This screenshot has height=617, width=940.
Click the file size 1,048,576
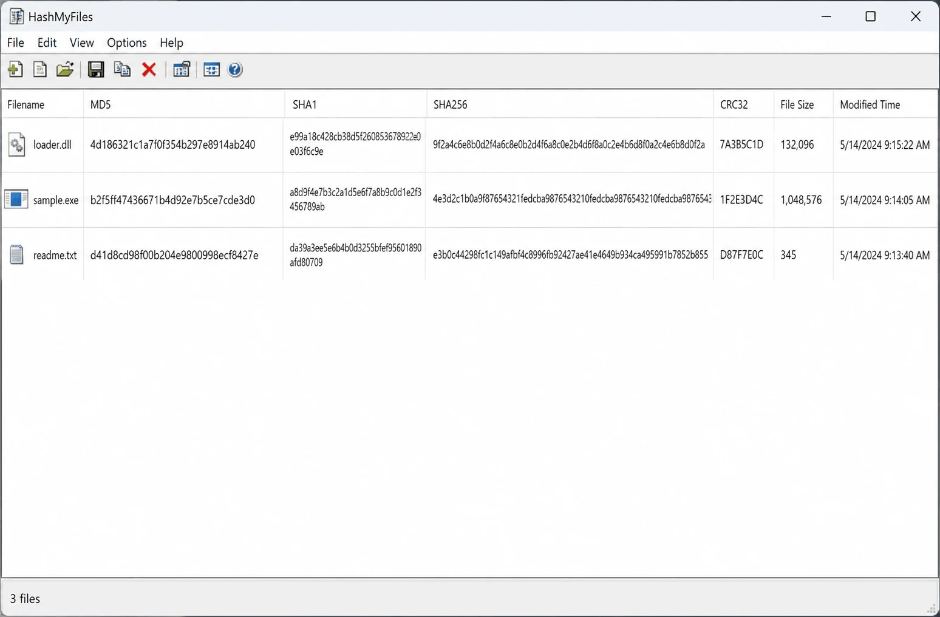(801, 199)
